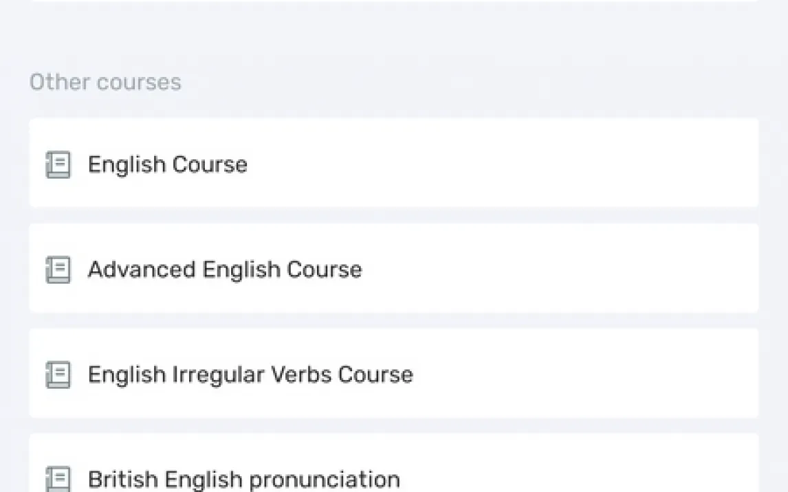The height and width of the screenshot is (492, 788).
Task: Select the "English Course" title text
Action: pyautogui.click(x=167, y=165)
